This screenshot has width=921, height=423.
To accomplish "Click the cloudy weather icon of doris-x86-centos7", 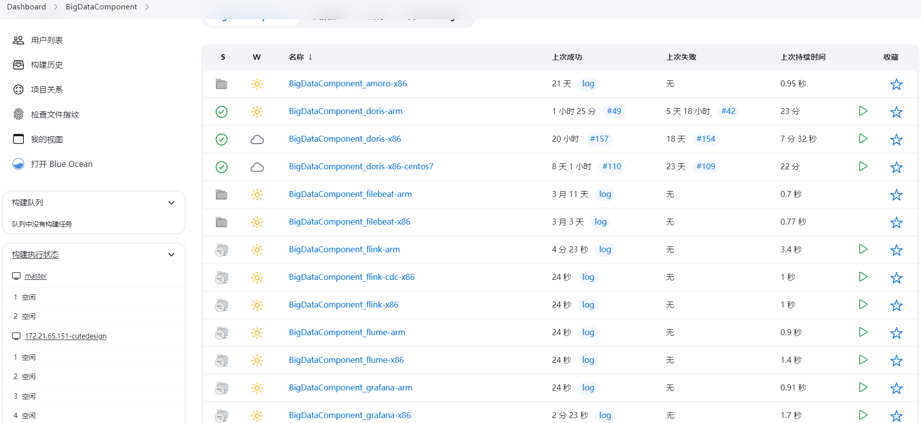I will coord(257,167).
